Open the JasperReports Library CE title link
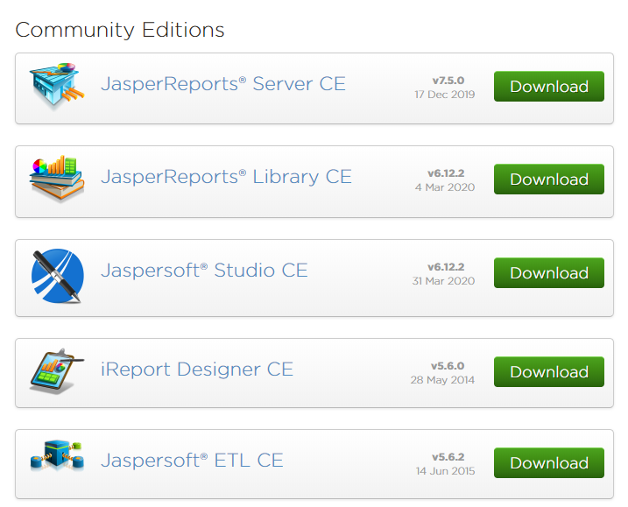628x507 pixels. (226, 177)
